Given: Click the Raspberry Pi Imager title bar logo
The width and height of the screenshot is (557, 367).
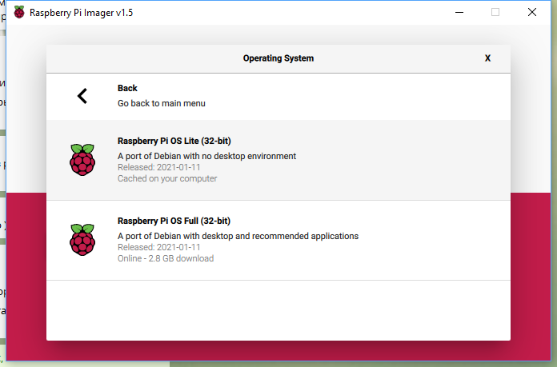Looking at the screenshot, I should coord(19,13).
